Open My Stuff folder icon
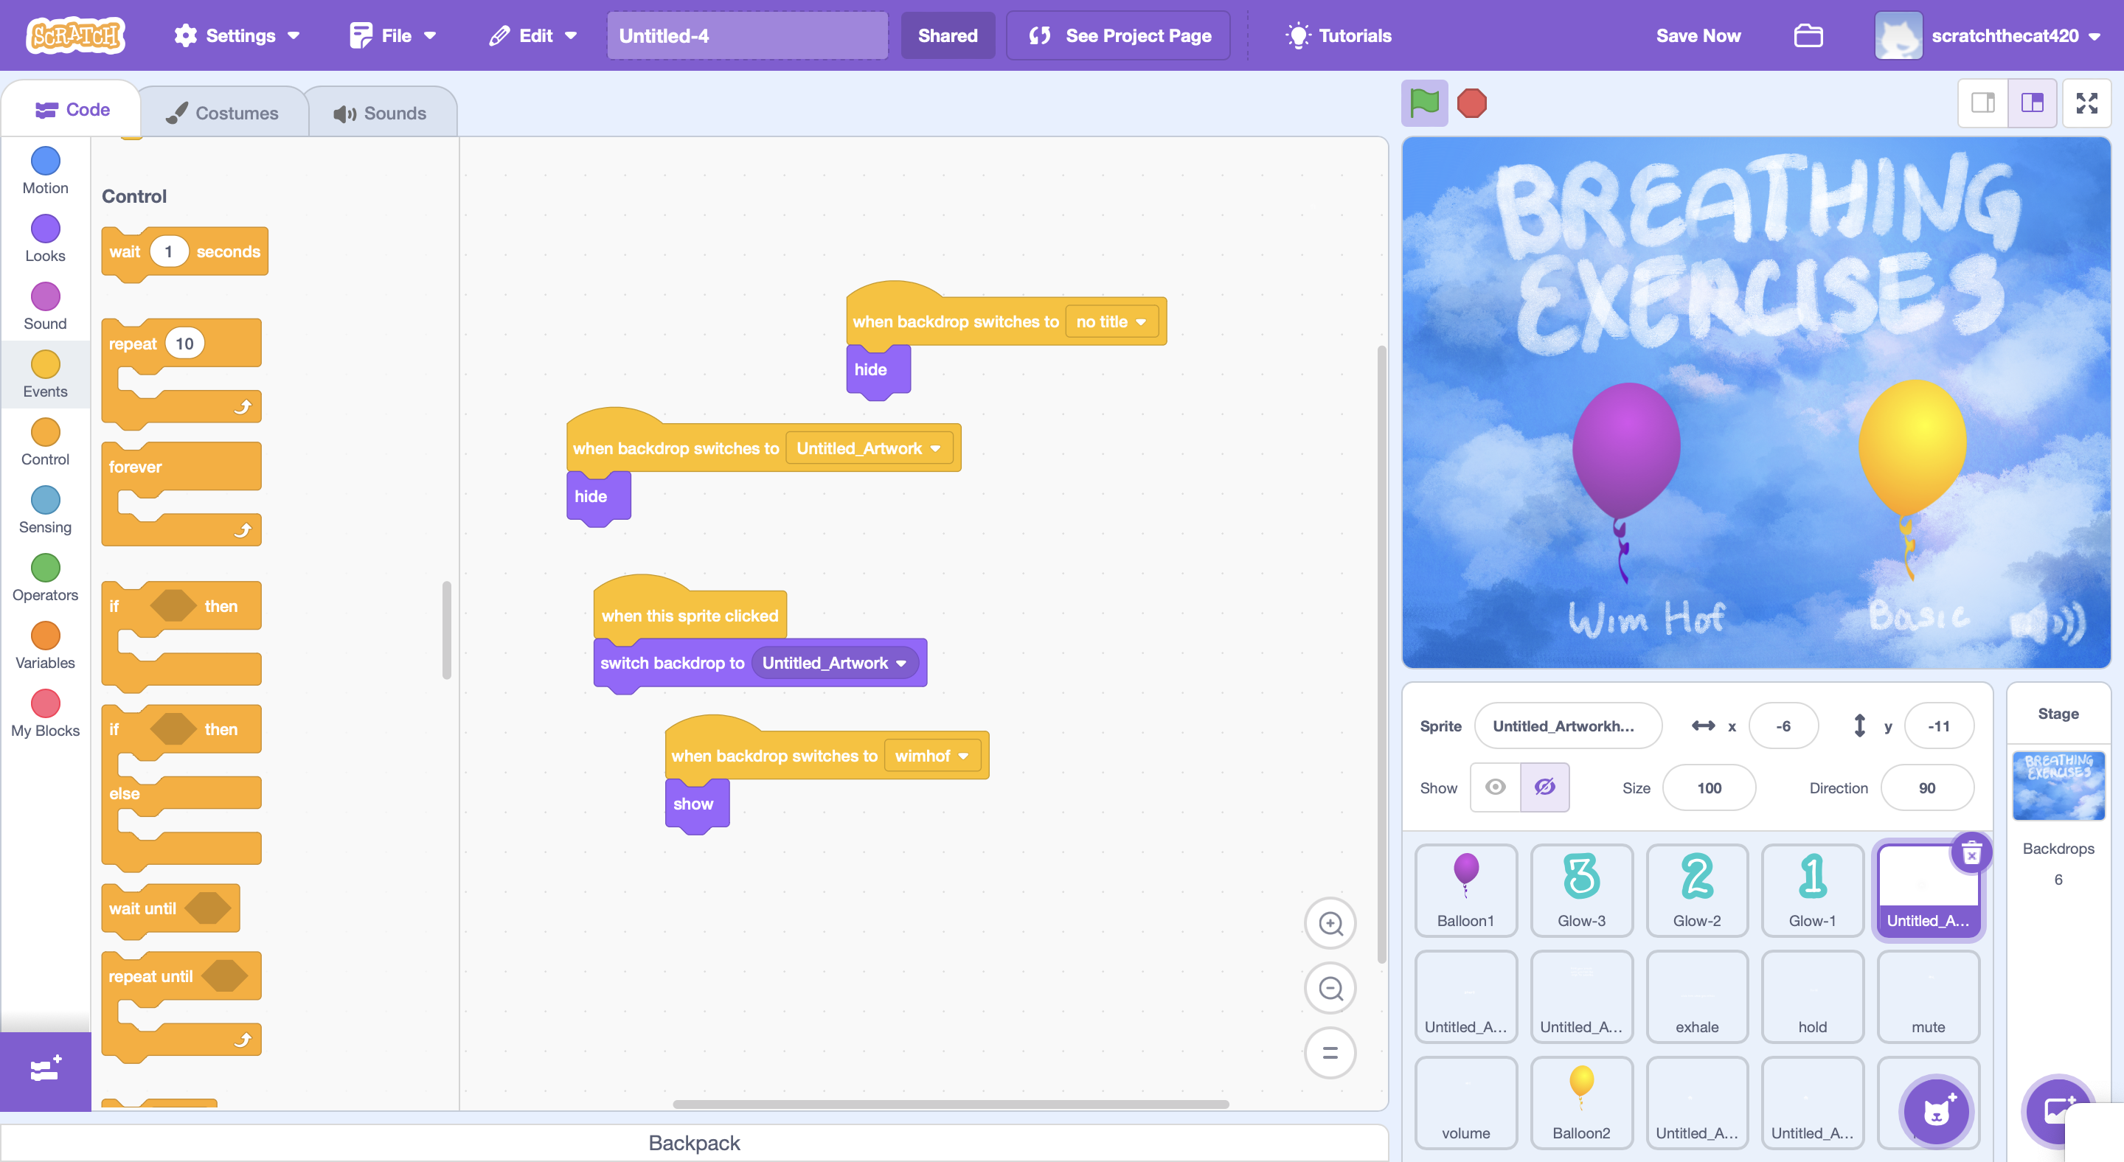The width and height of the screenshot is (2124, 1162). [1808, 35]
